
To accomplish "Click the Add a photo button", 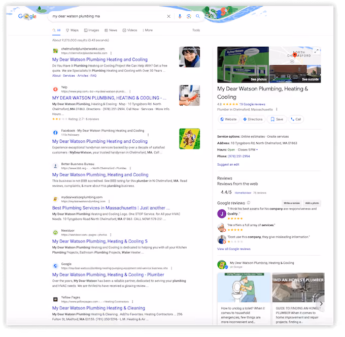I will pyautogui.click(x=312, y=203).
